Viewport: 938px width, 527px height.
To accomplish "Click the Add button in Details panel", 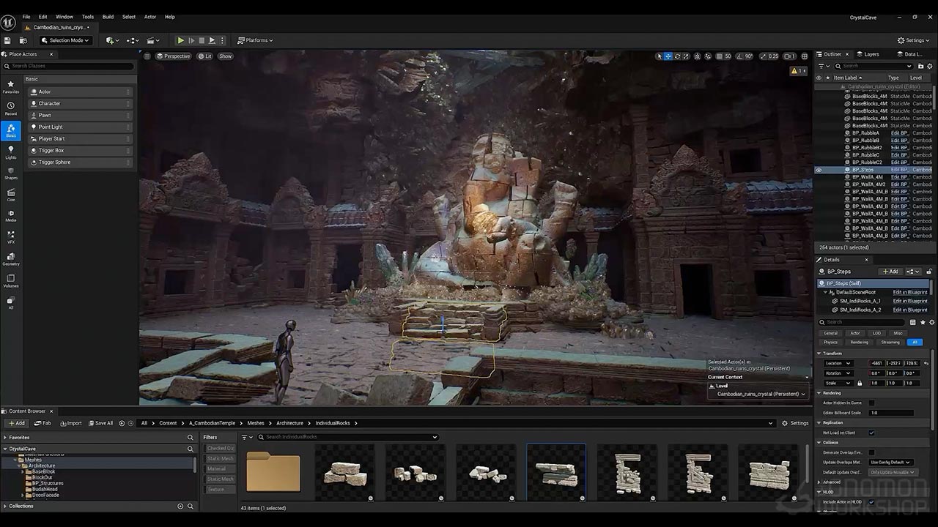I will point(890,272).
